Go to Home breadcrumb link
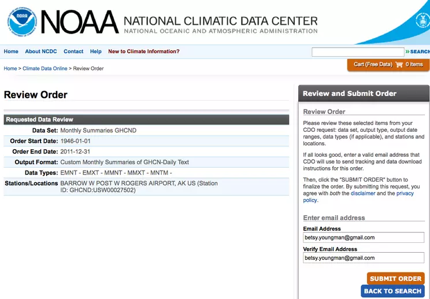The height and width of the screenshot is (299, 430). coord(10,69)
